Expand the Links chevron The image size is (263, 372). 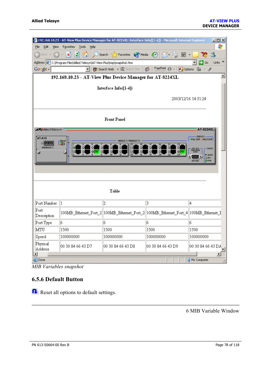(223, 63)
